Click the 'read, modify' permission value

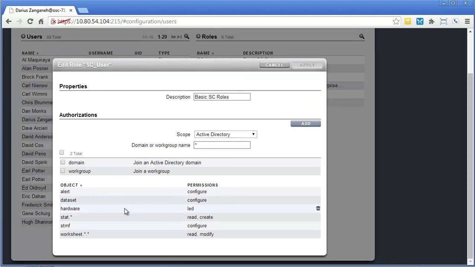pos(200,234)
